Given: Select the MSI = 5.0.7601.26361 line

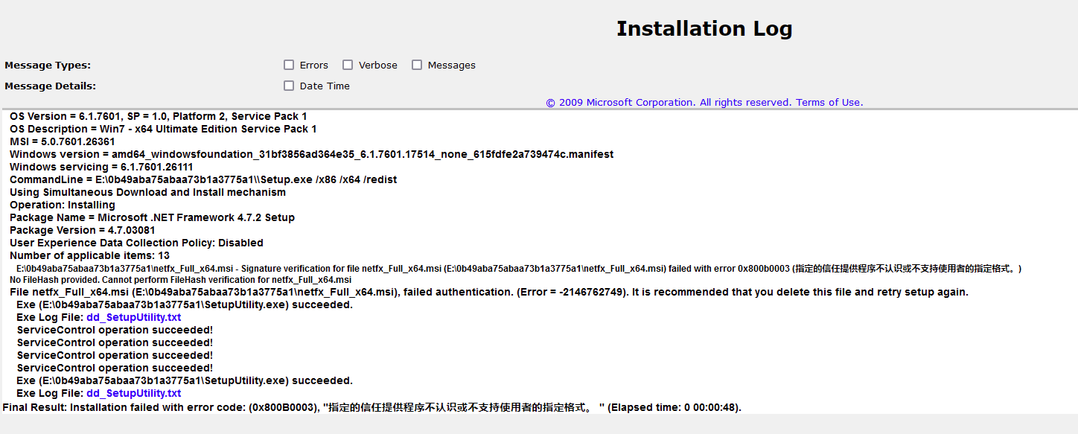Looking at the screenshot, I should pyautogui.click(x=63, y=141).
